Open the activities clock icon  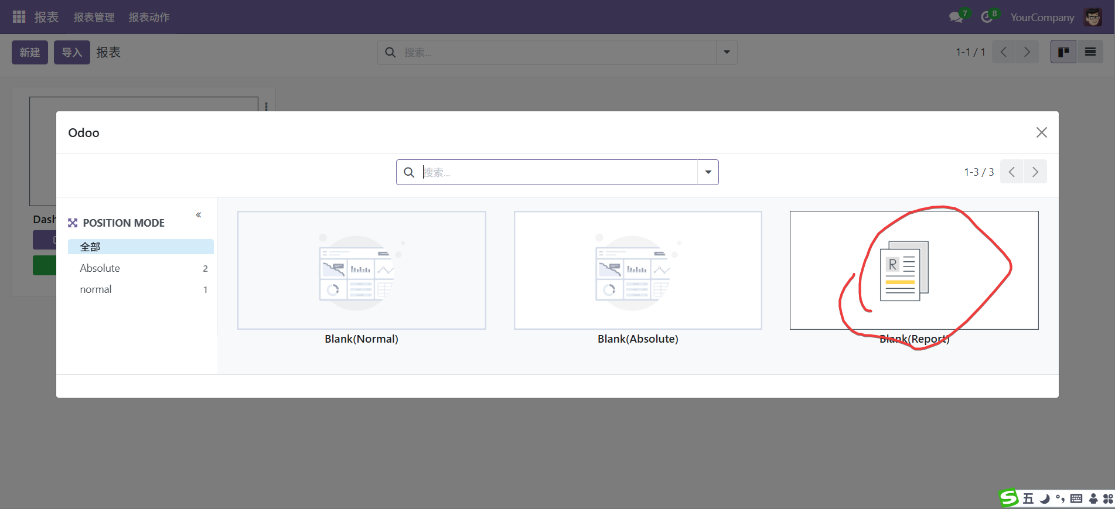click(987, 17)
